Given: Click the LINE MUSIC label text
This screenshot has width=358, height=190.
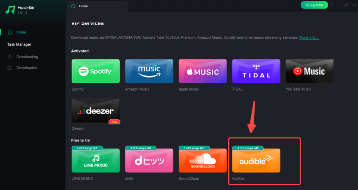Looking at the screenshot, I should pyautogui.click(x=82, y=178).
